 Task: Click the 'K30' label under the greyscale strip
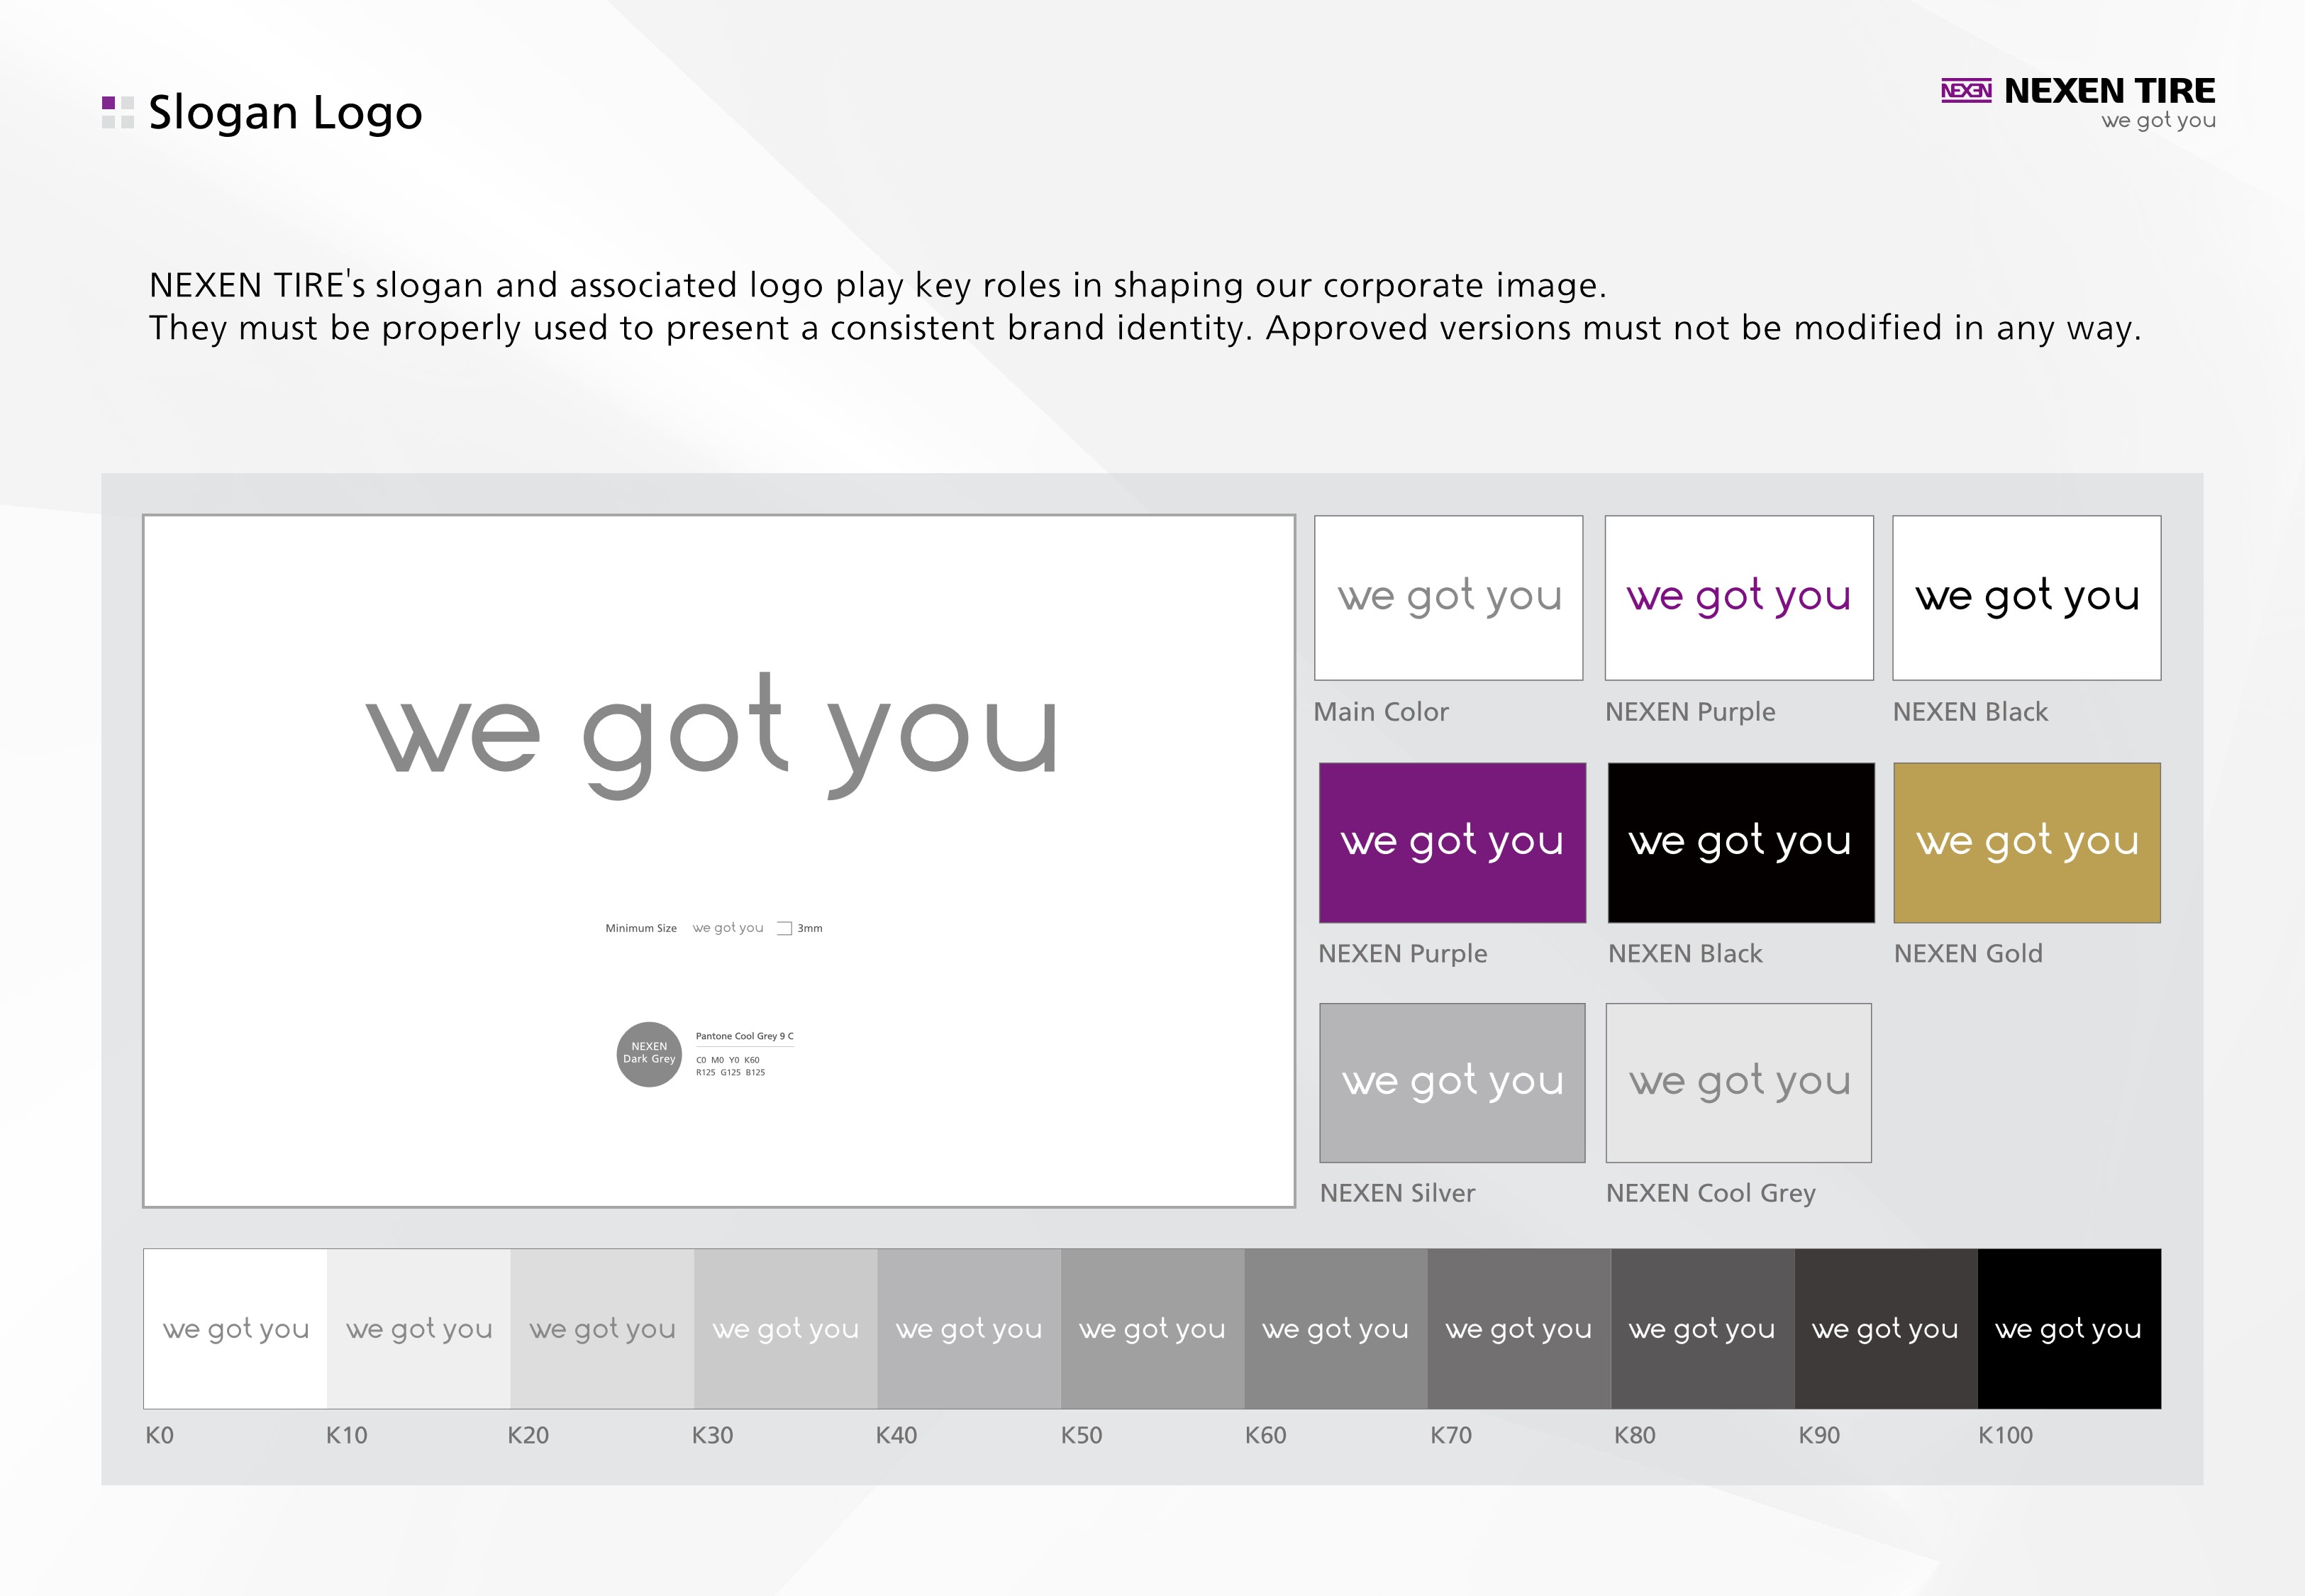[713, 1435]
